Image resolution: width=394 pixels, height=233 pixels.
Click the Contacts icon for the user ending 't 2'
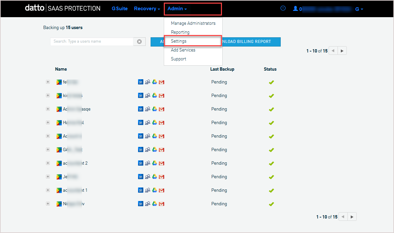click(x=148, y=163)
